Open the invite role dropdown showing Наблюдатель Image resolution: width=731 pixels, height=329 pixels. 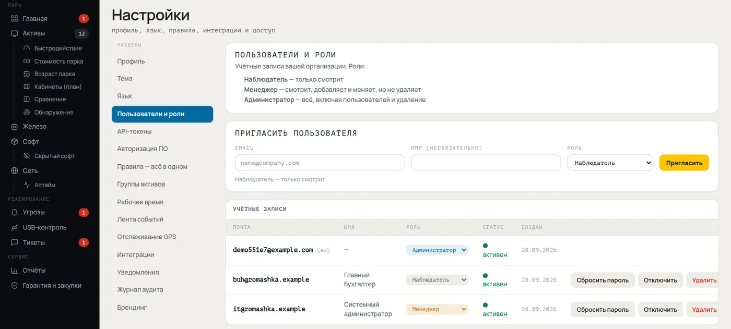pos(610,163)
